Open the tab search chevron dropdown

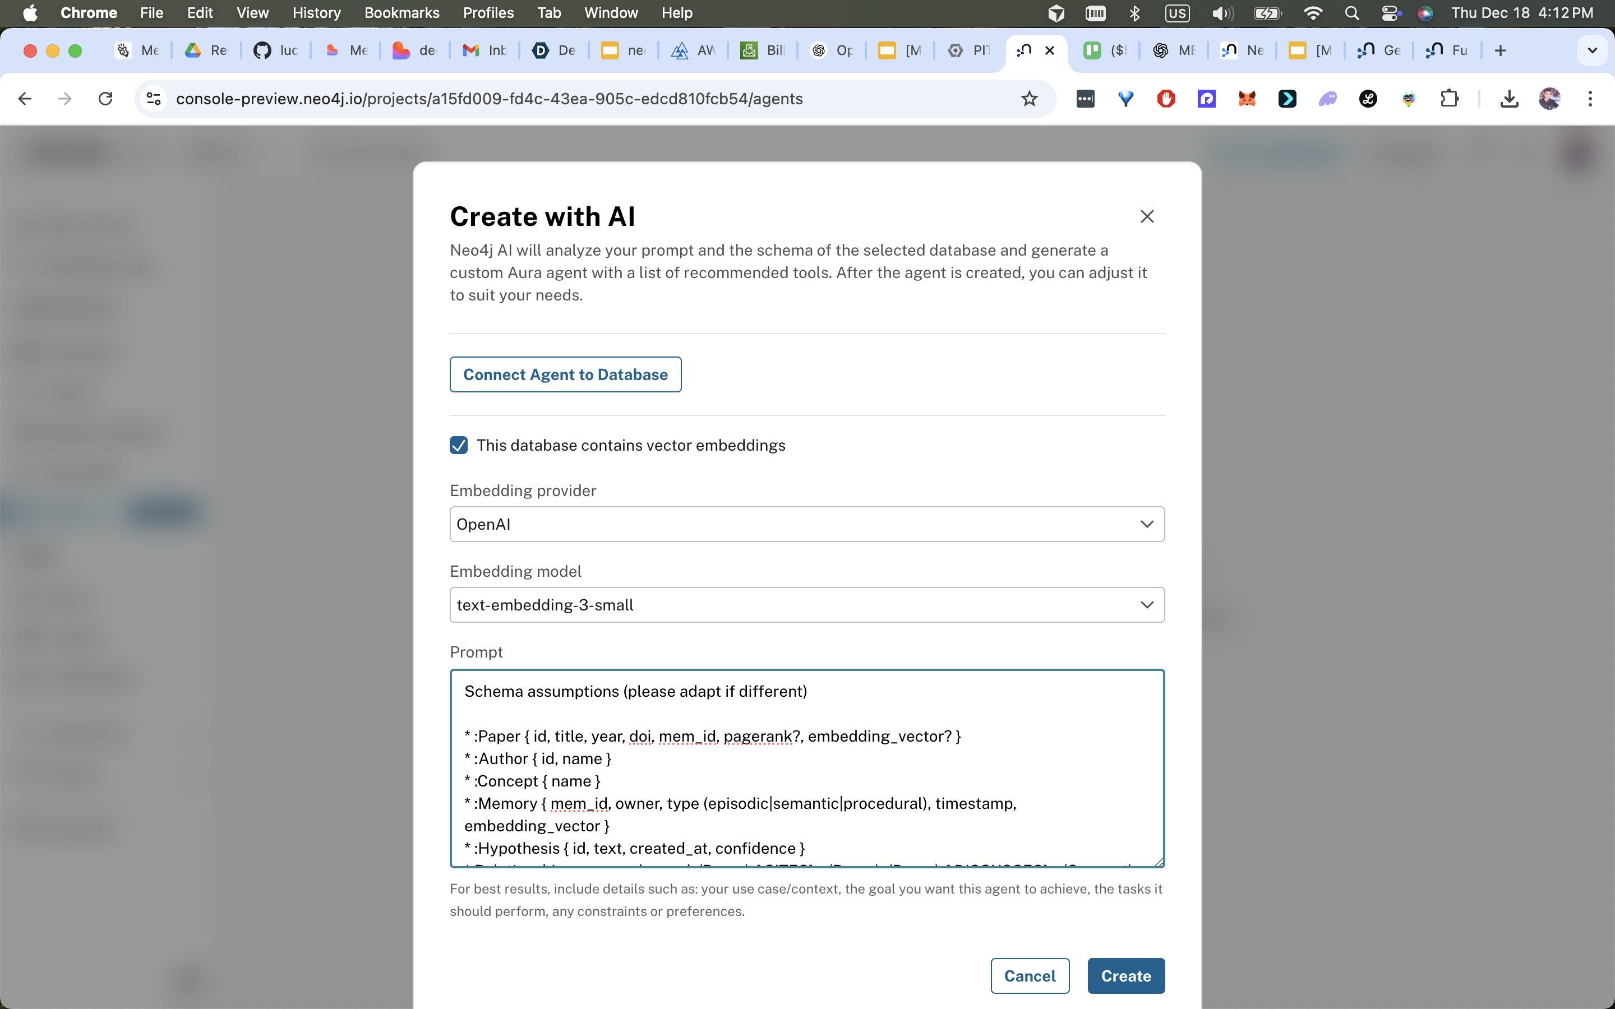pyautogui.click(x=1591, y=50)
